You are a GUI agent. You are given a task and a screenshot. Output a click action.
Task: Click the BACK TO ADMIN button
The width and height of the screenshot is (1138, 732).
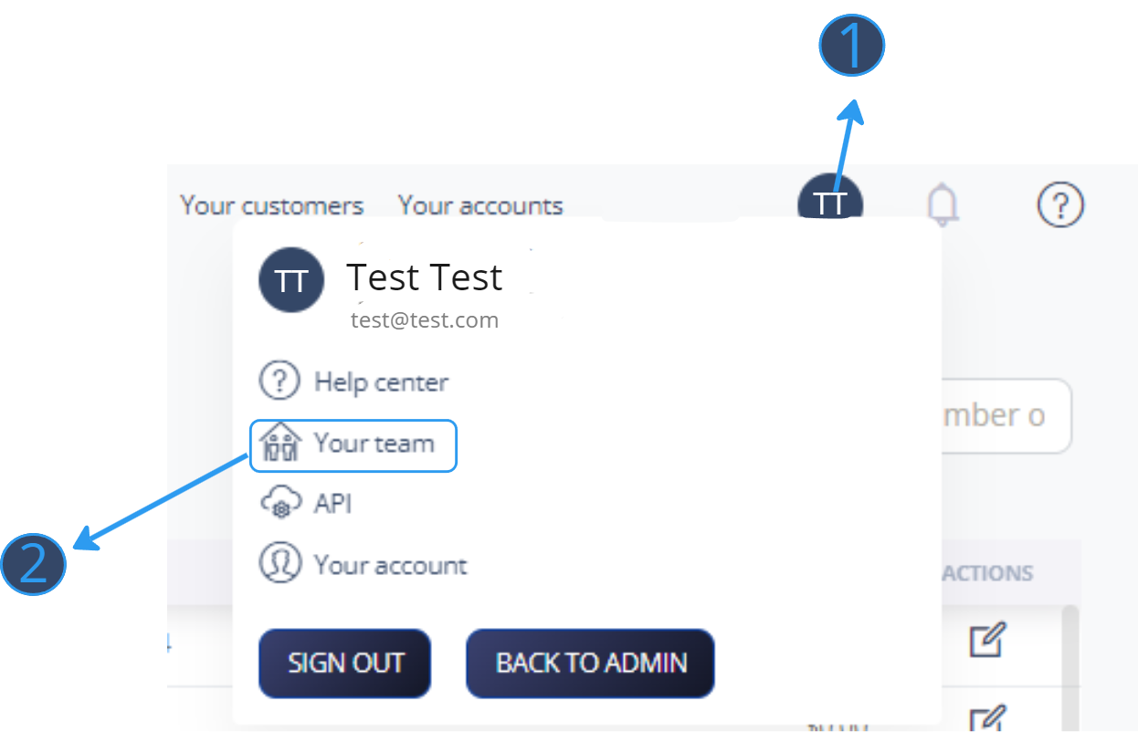click(x=590, y=663)
